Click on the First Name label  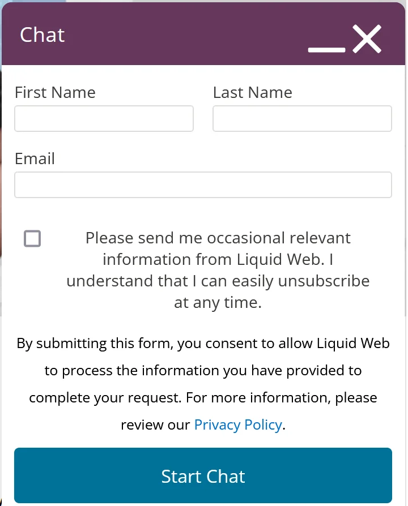click(55, 93)
